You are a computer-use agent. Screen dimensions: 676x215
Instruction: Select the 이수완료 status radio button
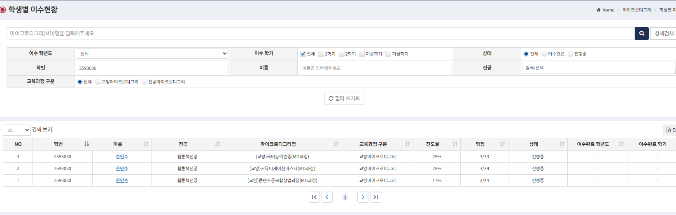click(x=544, y=54)
